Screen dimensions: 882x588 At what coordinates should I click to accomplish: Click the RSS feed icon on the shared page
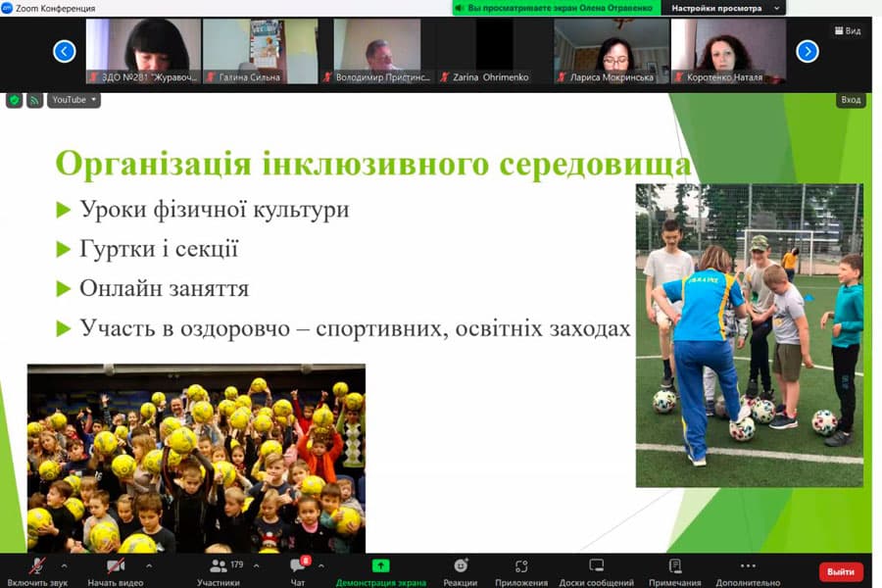click(35, 99)
